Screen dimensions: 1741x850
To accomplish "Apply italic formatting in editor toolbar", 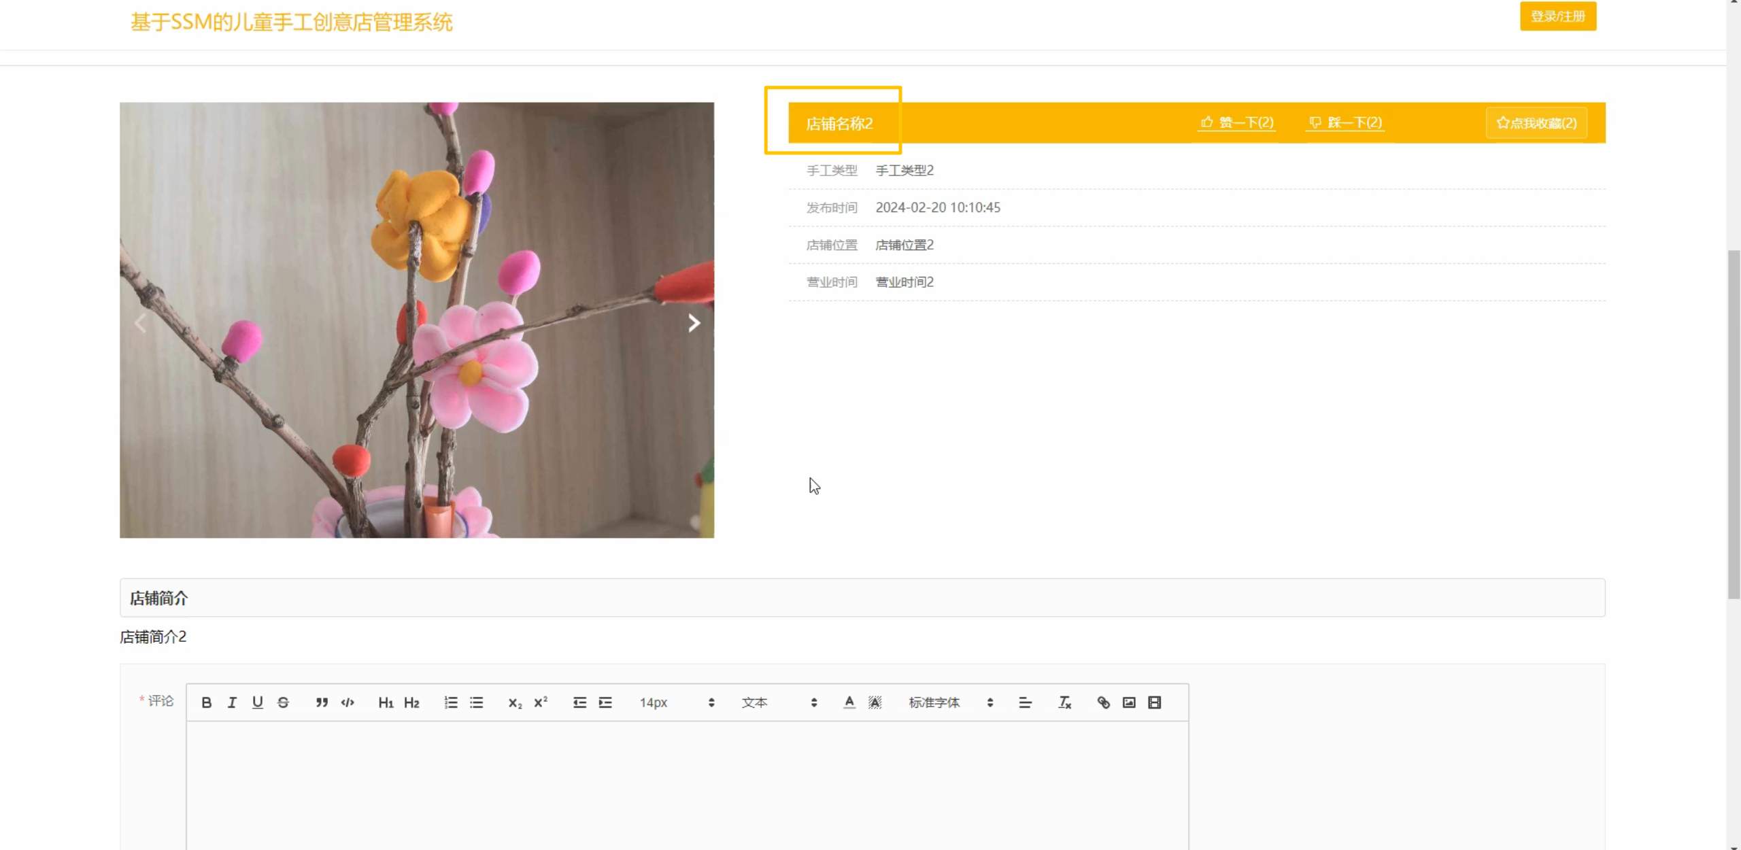I will tap(232, 702).
